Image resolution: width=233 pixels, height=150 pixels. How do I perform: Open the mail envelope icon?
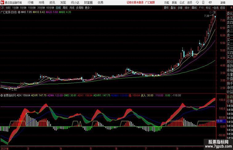[x=210, y=2]
